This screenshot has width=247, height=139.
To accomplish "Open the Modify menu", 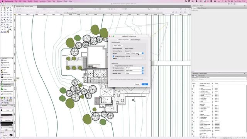I will [x=30, y=1].
